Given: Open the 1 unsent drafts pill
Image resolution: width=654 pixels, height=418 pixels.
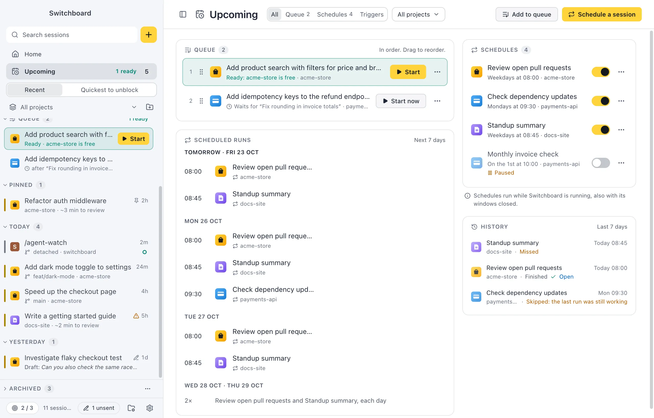Looking at the screenshot, I should click(99, 408).
